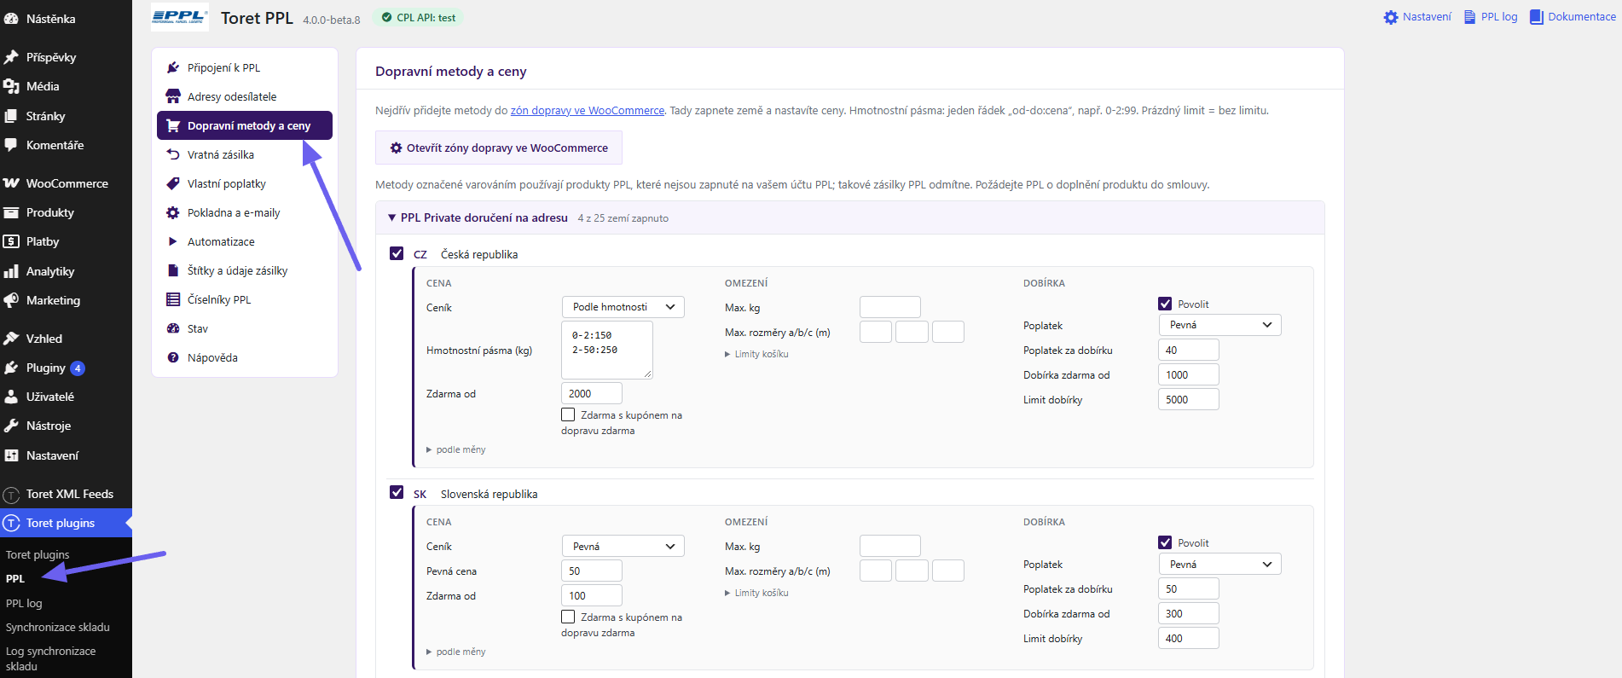Click the Vlastní poplatky tag icon
The width and height of the screenshot is (1622, 678).
click(173, 183)
